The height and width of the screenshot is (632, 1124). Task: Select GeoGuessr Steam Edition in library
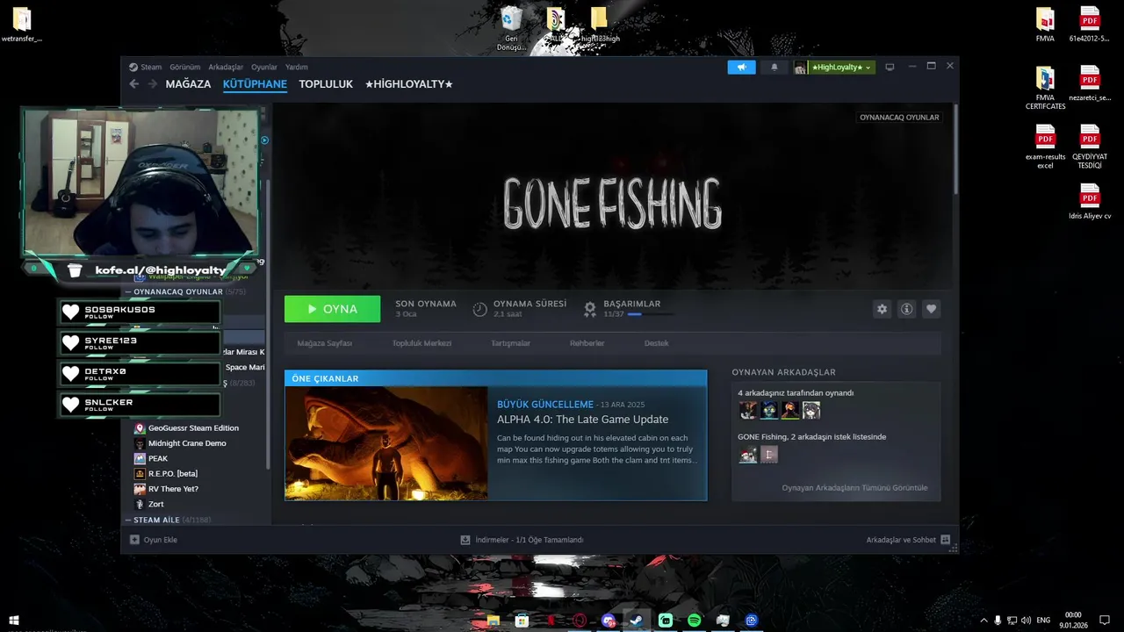[192, 428]
